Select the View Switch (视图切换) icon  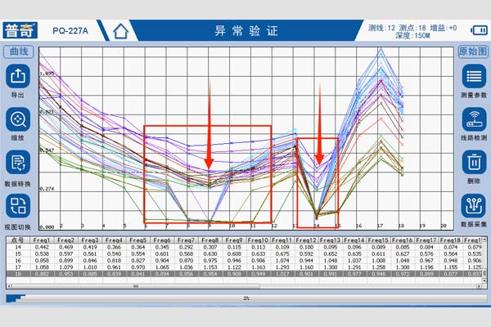[18, 205]
